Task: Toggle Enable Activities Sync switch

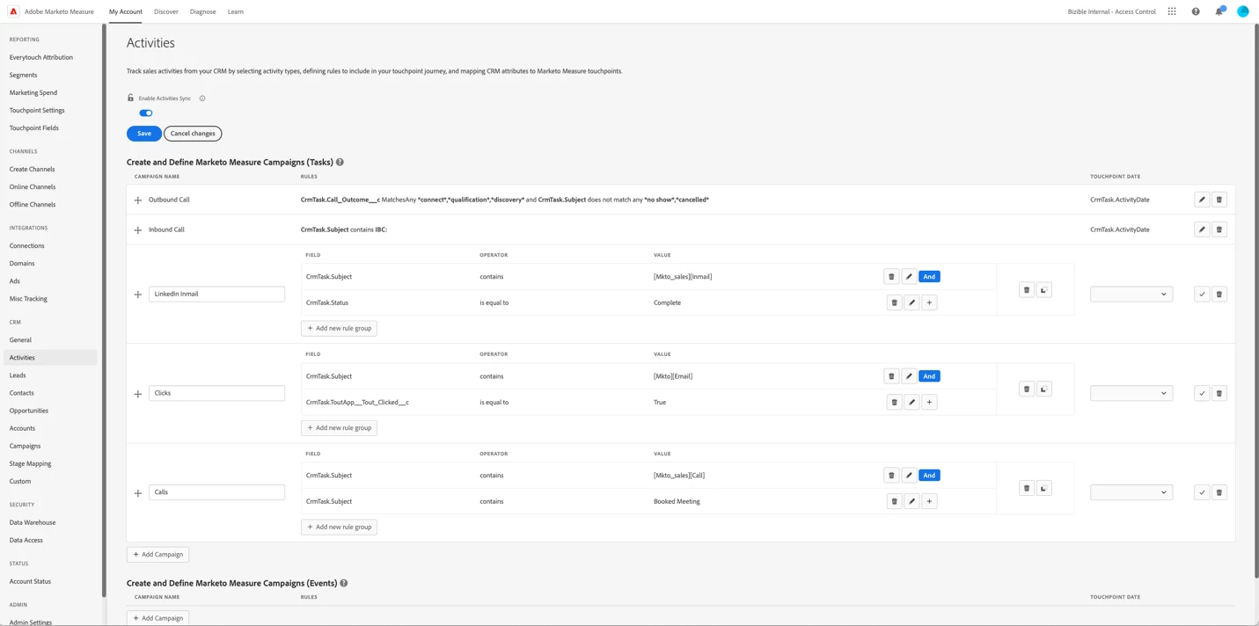Action: [146, 113]
